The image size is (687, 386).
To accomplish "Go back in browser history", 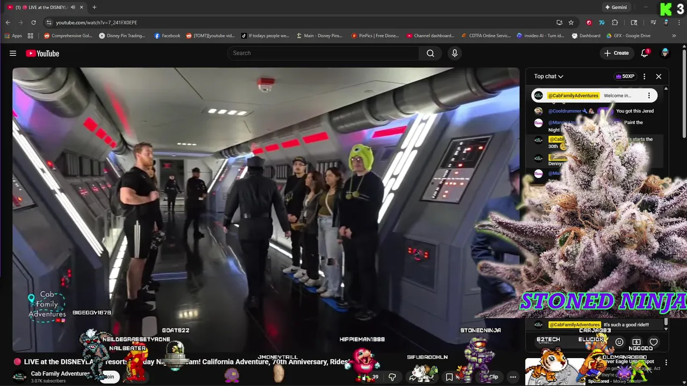I will coord(8,23).
